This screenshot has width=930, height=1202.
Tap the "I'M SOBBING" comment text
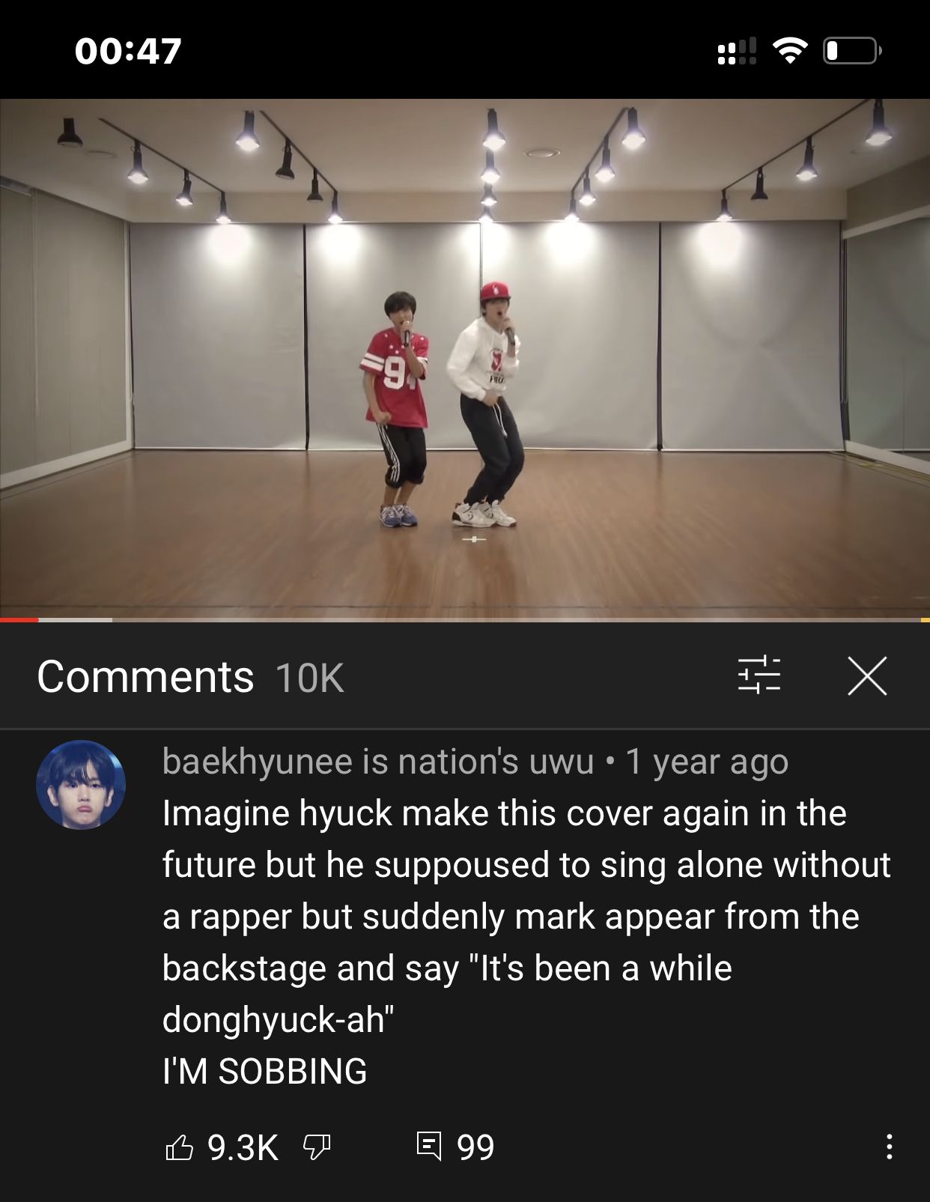click(265, 1071)
